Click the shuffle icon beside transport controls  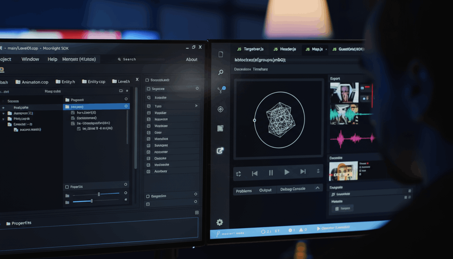pyautogui.click(x=238, y=173)
